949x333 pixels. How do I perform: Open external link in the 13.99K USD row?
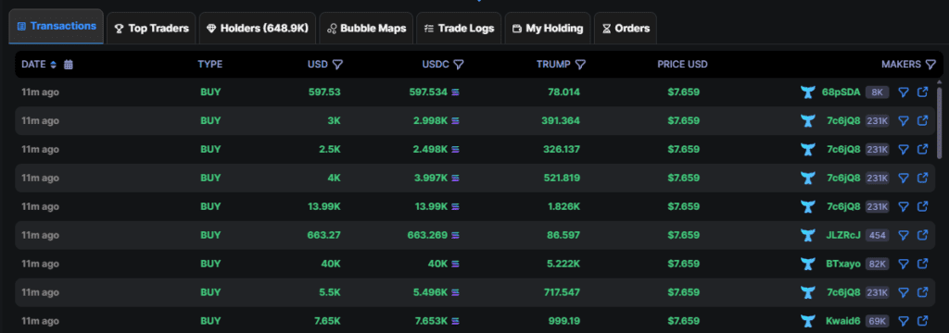click(x=922, y=206)
